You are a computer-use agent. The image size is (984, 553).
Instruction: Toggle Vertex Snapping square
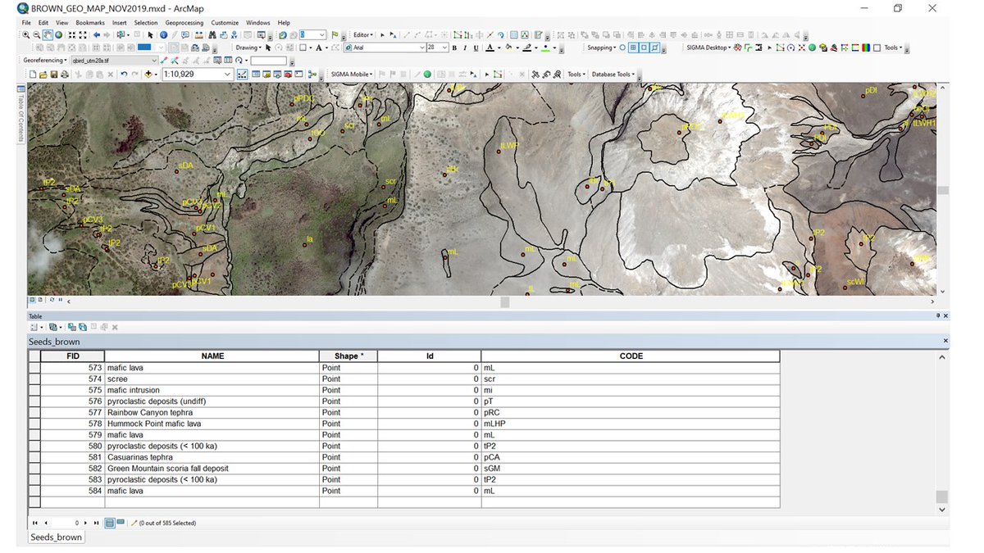(x=644, y=48)
